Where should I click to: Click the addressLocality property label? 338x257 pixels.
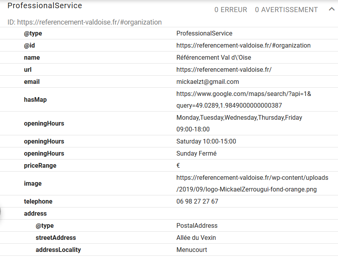[x=58, y=250]
